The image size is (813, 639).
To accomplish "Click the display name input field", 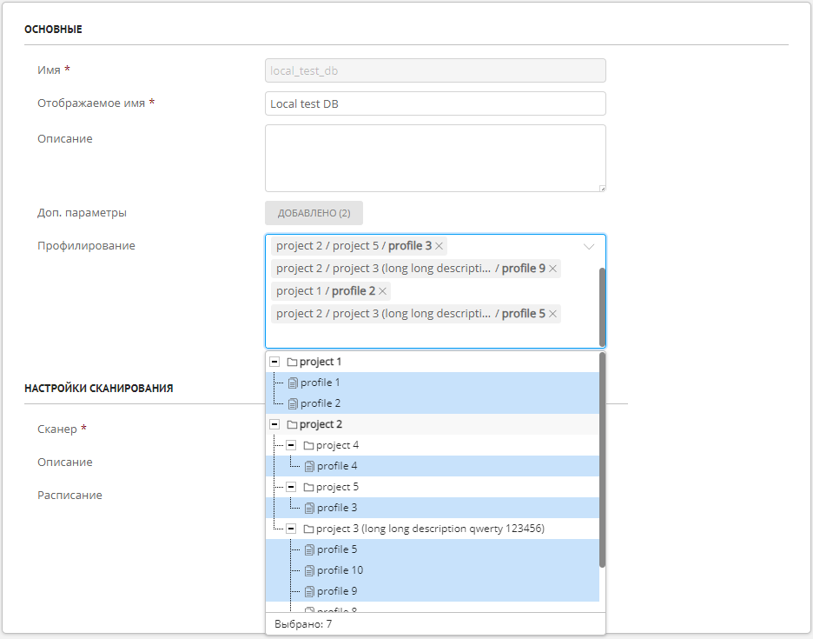I will pos(435,103).
